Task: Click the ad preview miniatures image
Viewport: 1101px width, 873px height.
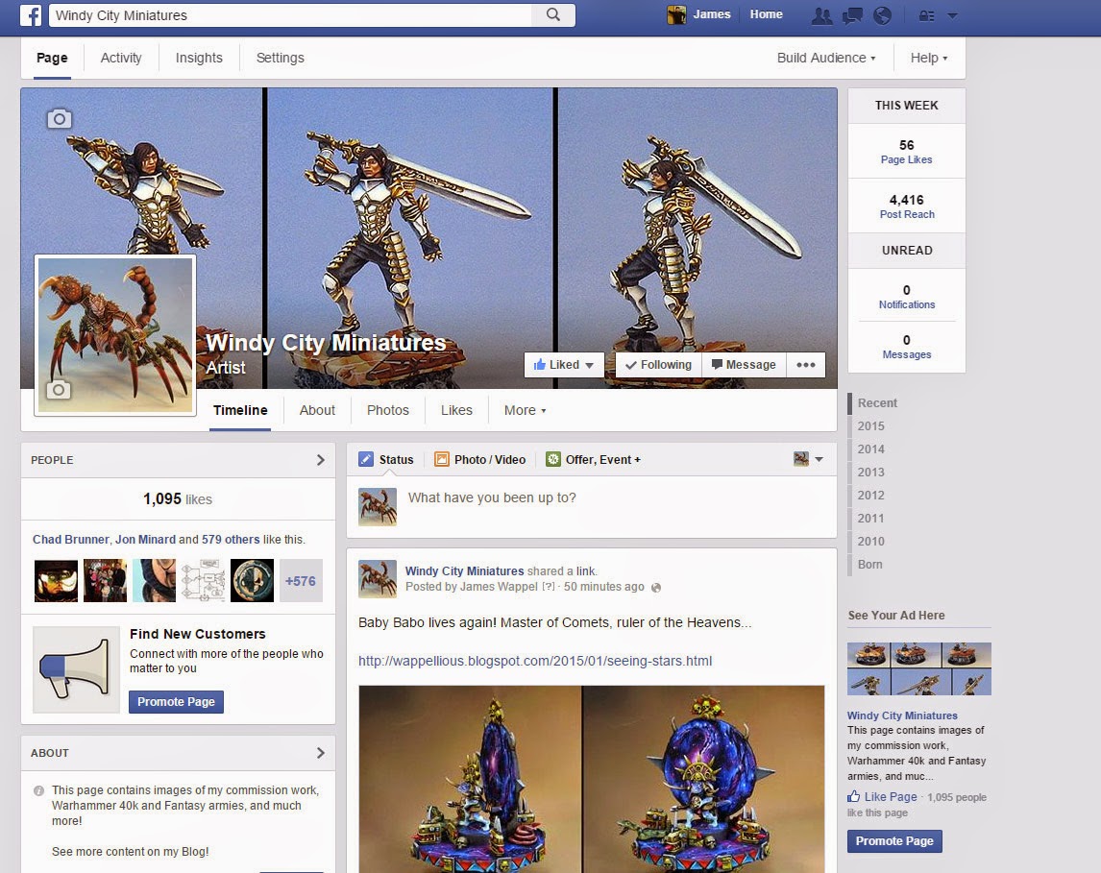Action: (x=919, y=668)
